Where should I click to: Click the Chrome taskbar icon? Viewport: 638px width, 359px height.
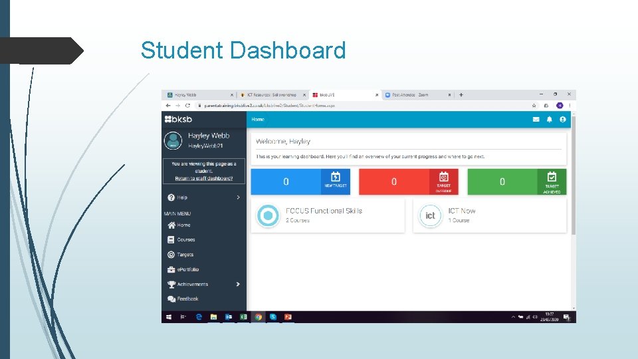tap(259, 317)
